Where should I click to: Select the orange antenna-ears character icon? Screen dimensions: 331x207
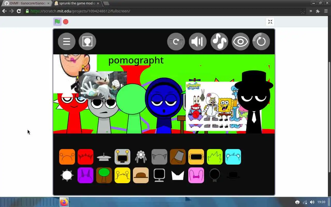[67, 157]
